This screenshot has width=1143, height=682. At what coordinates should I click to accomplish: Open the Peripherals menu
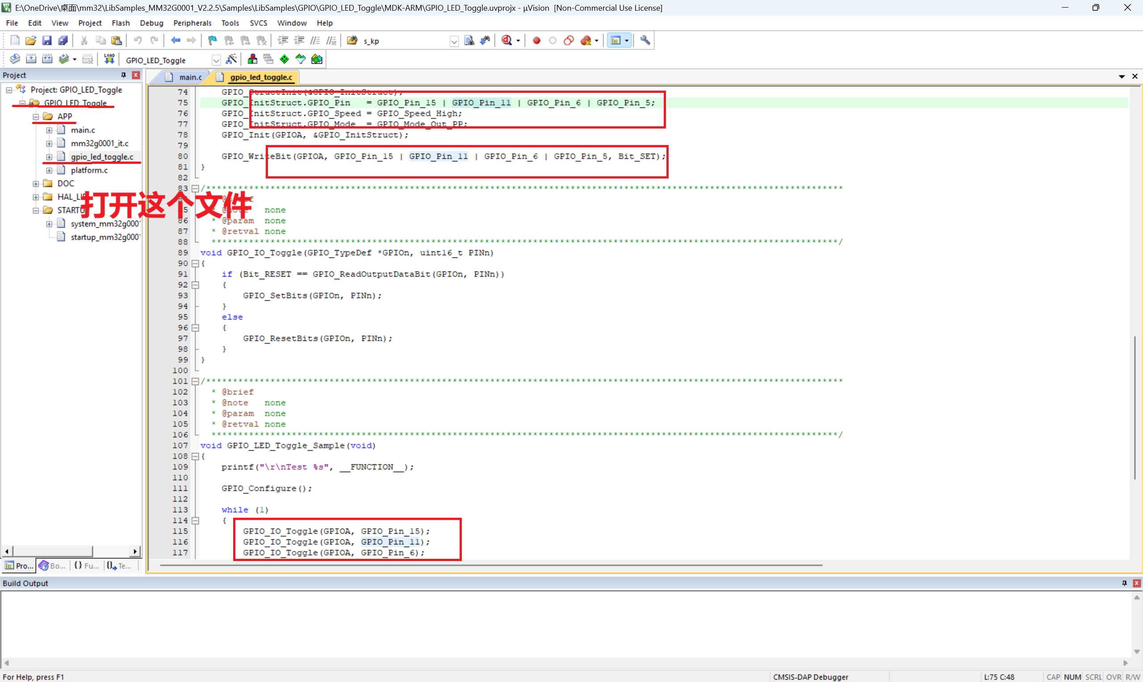192,23
